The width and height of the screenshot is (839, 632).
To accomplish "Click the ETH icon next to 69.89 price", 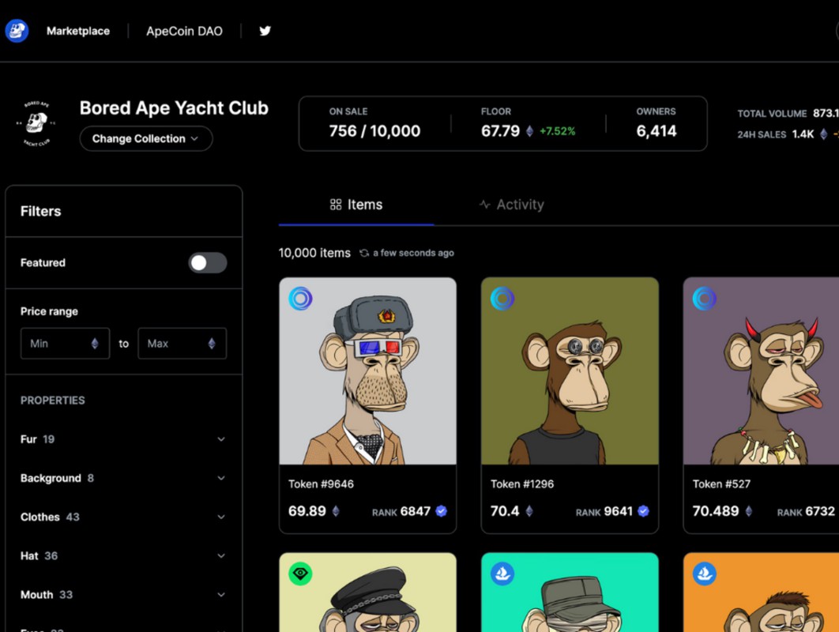I will click(x=335, y=511).
